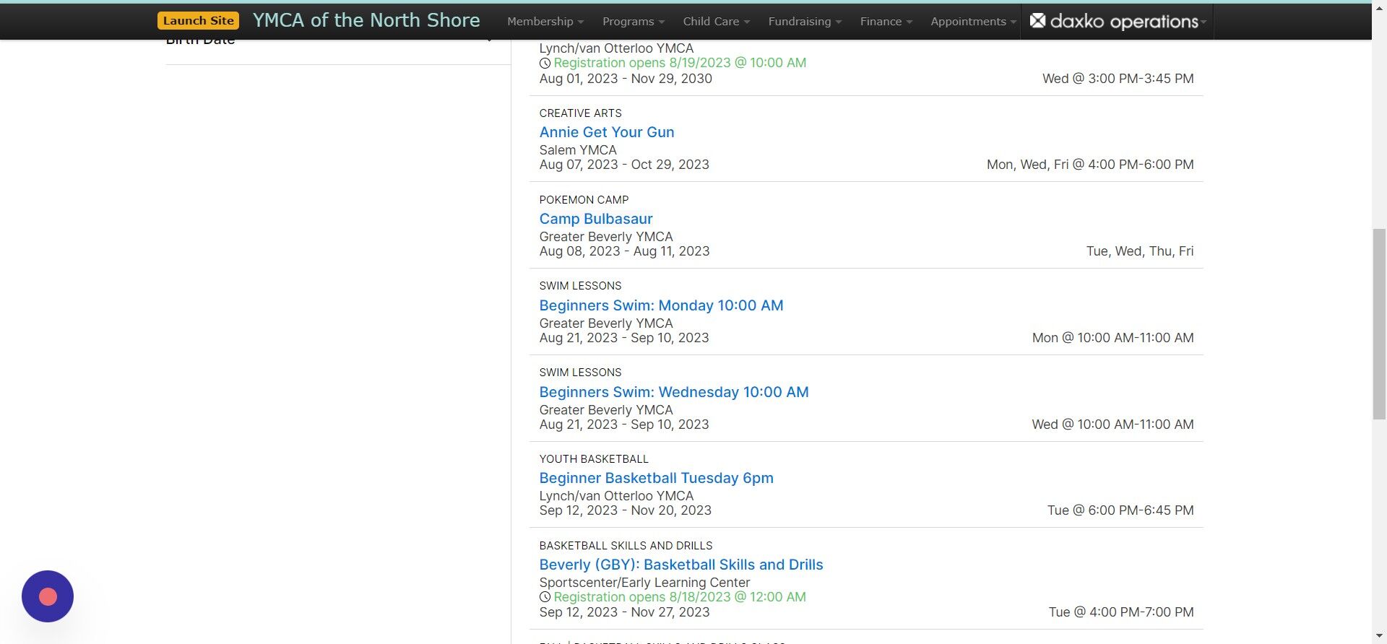Click 'Wed @ 10:00 AM-11:00 AM' schedule text
The width and height of the screenshot is (1387, 644).
1112,425
